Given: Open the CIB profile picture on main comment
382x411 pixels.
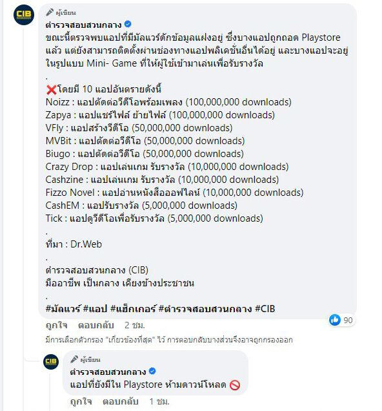Looking at the screenshot, I should 23,15.
